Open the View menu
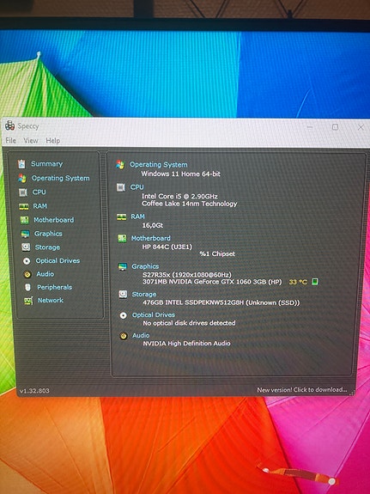370x494 pixels. [31, 141]
